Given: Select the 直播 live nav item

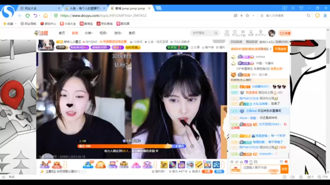Looking at the screenshot, I should pyautogui.click(x=75, y=33).
